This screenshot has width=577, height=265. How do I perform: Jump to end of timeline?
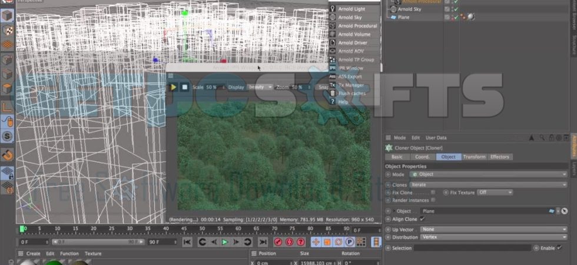(x=263, y=242)
